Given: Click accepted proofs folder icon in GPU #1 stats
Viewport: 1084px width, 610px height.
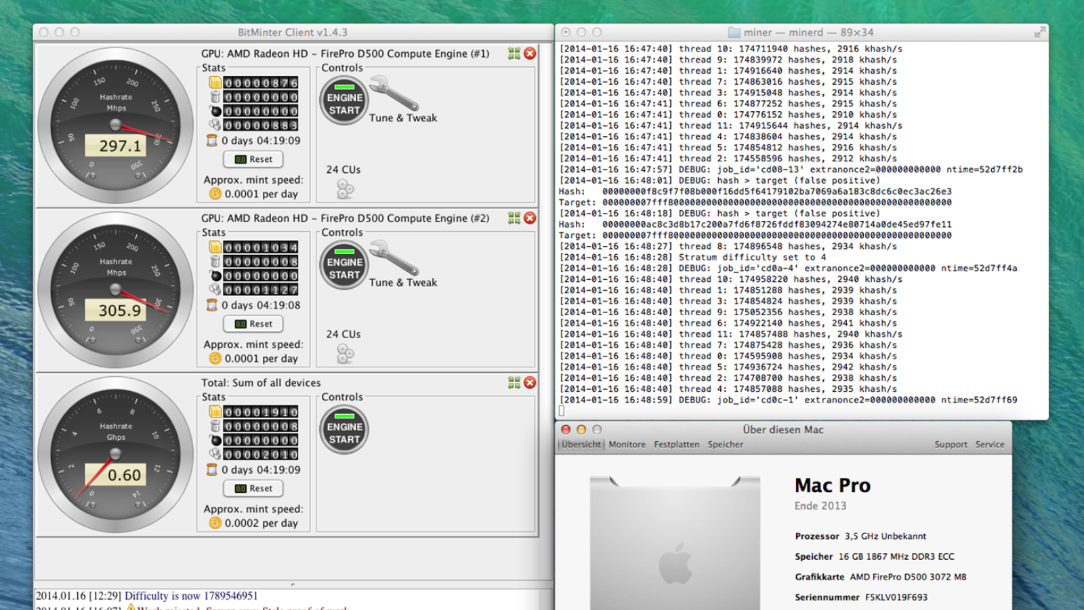Looking at the screenshot, I should pos(215,83).
